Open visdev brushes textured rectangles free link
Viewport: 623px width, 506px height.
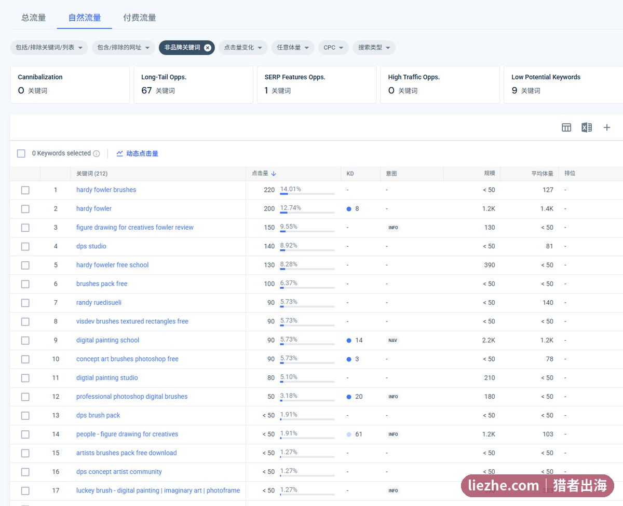coord(132,321)
